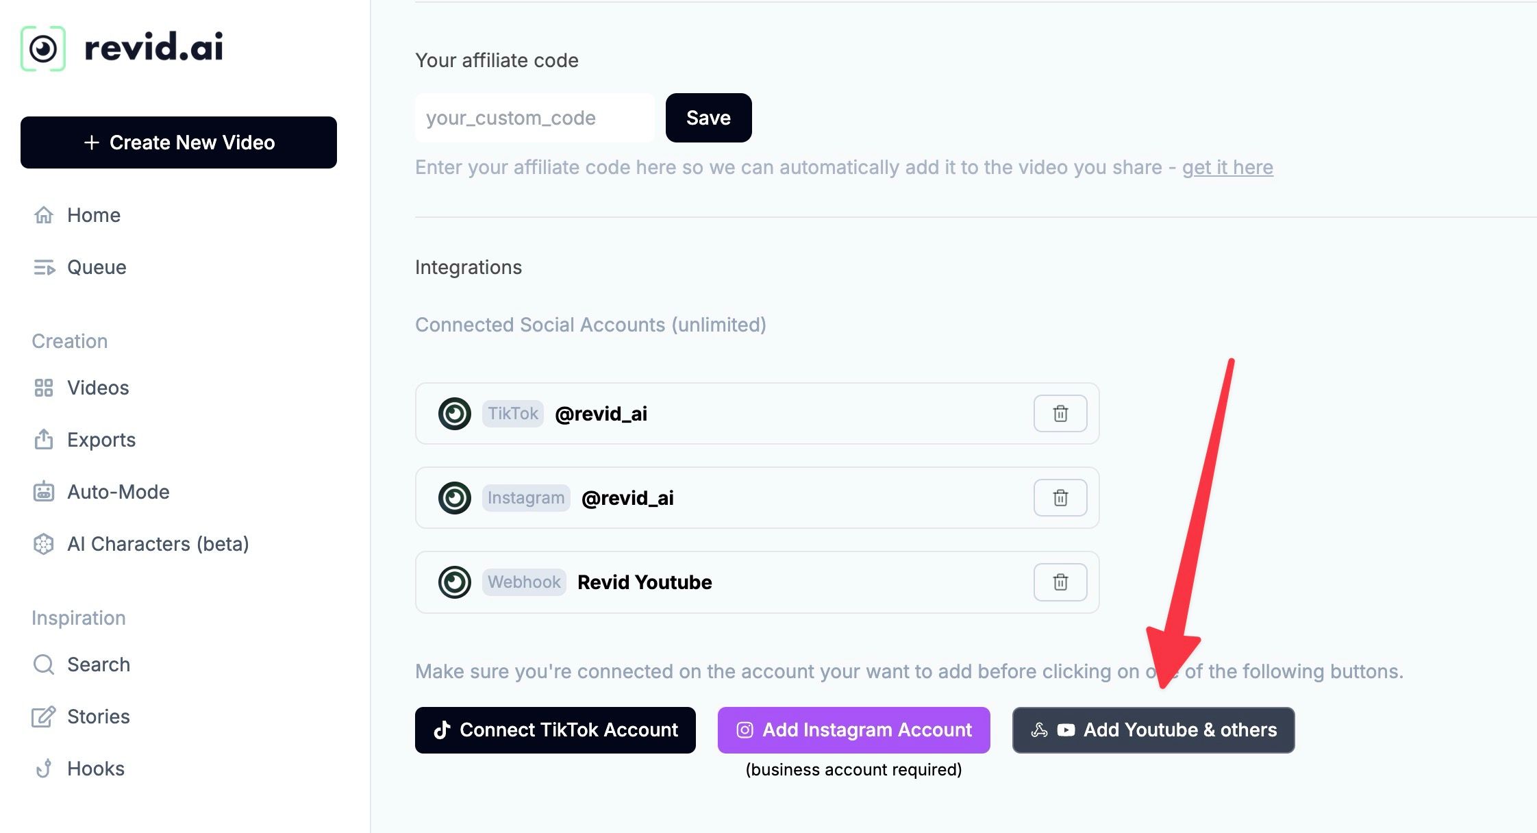Remove the Instagram @revid_ai account

[x=1060, y=498]
